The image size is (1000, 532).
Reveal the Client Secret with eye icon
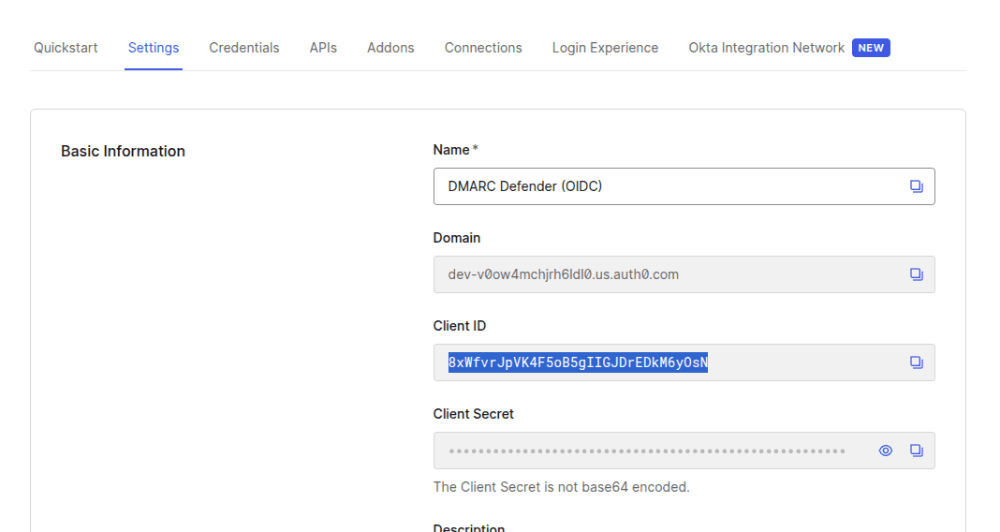pos(885,451)
